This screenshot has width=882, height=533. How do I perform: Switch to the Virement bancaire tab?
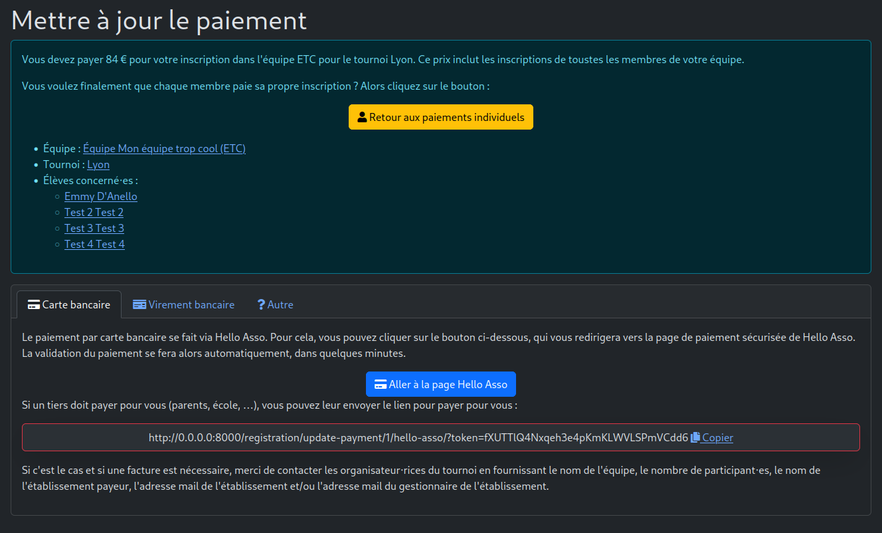(184, 304)
